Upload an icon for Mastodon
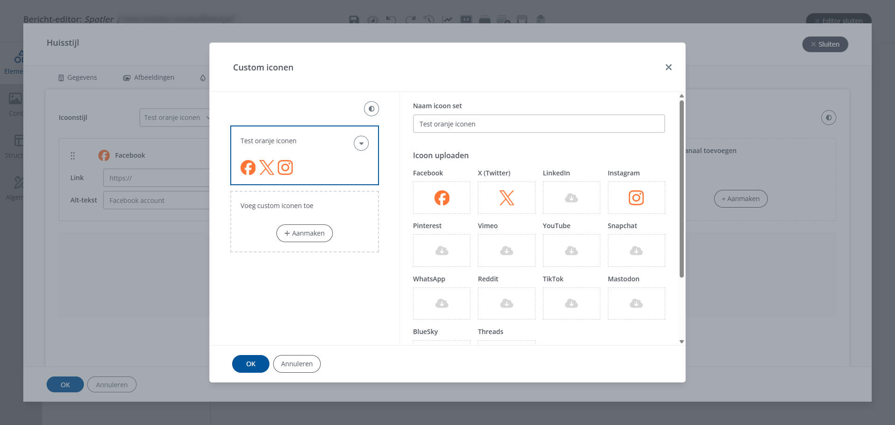 636,304
